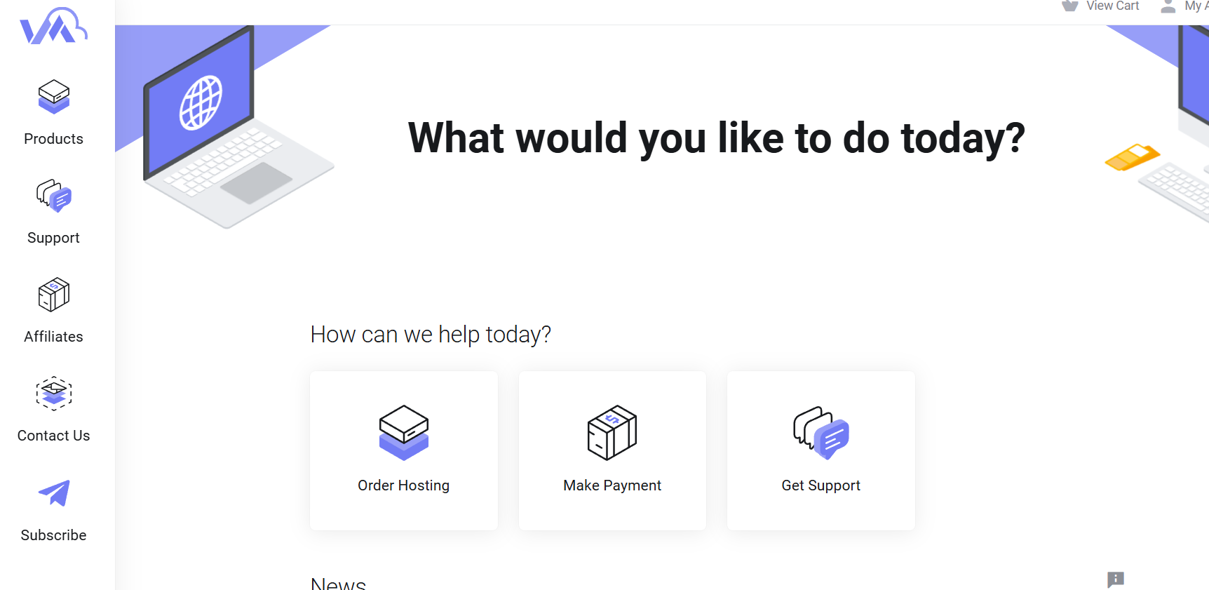The width and height of the screenshot is (1209, 590).
Task: Click the Subscribe paper plane icon
Action: tap(54, 493)
